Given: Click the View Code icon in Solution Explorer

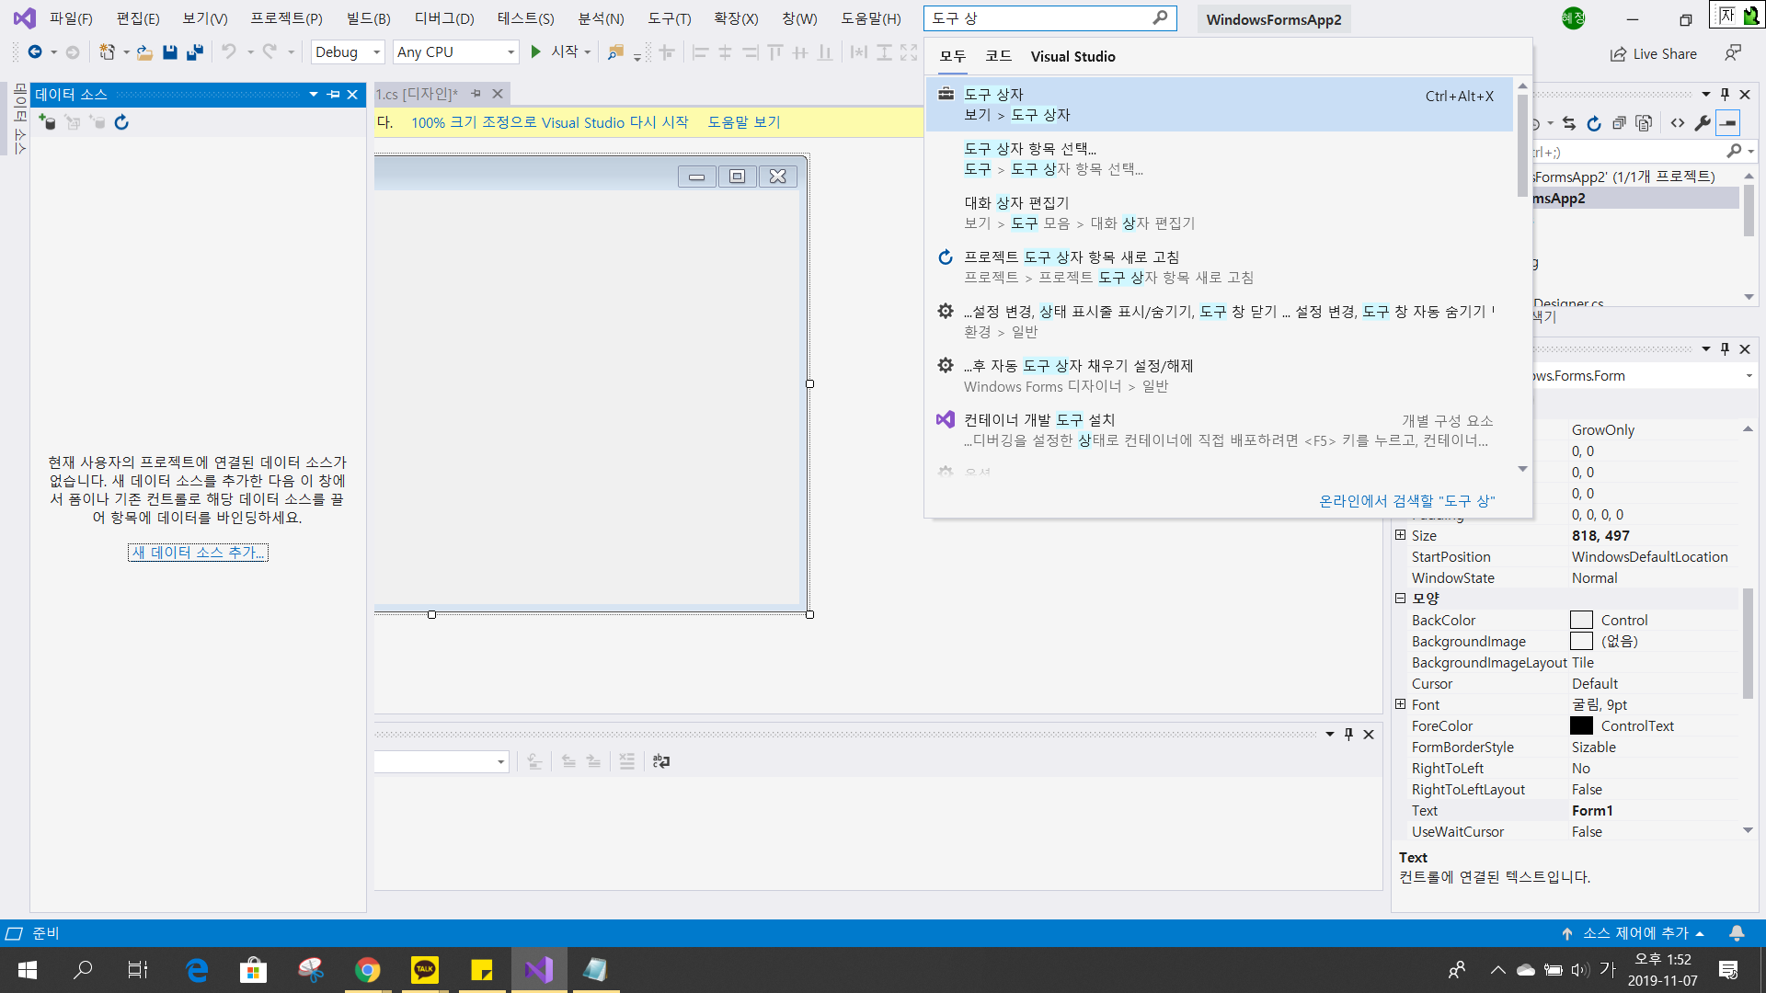Looking at the screenshot, I should [x=1678, y=123].
